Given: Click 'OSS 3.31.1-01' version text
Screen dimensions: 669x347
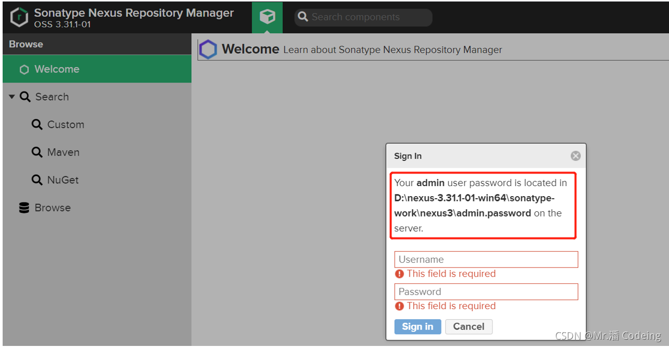Looking at the screenshot, I should click(x=63, y=24).
